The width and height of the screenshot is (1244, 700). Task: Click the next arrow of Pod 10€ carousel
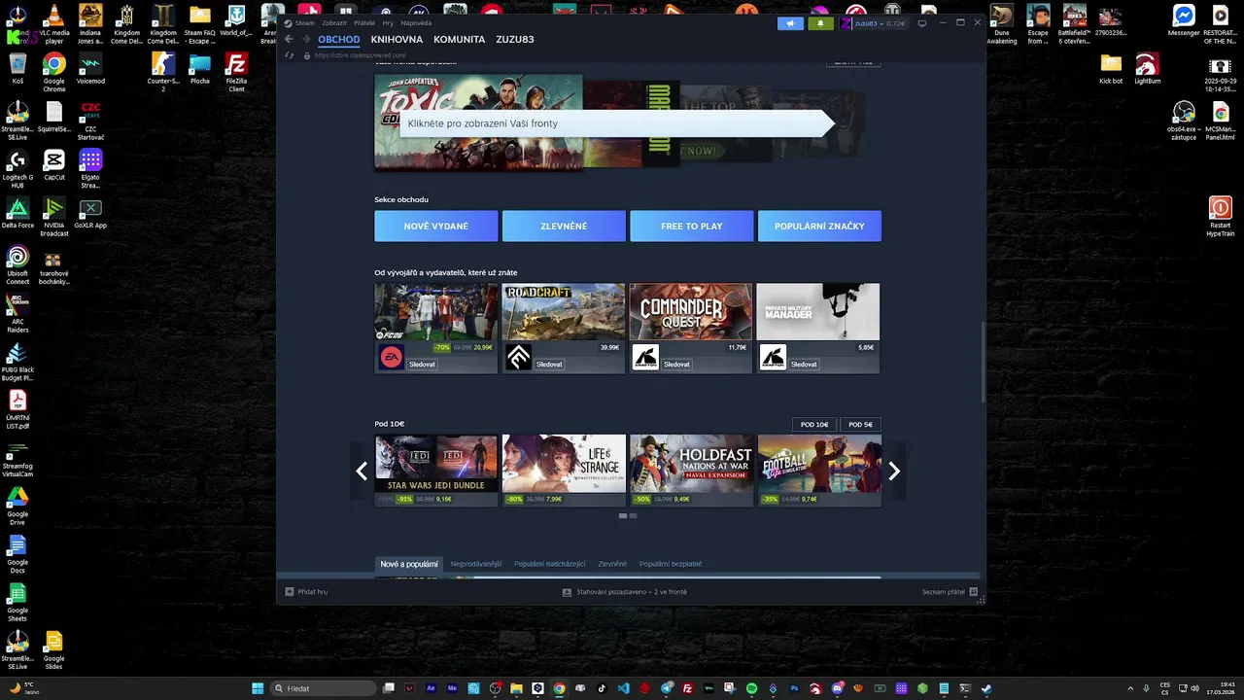(894, 472)
